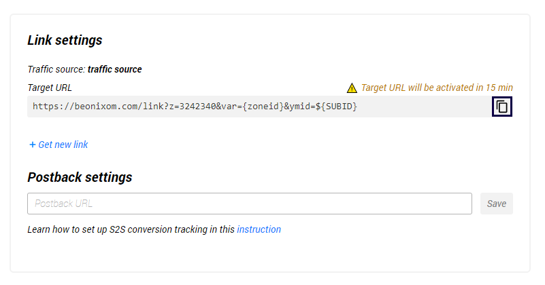The height and width of the screenshot is (285, 545).
Task: Open the S2S tracking instruction link
Action: coord(259,229)
